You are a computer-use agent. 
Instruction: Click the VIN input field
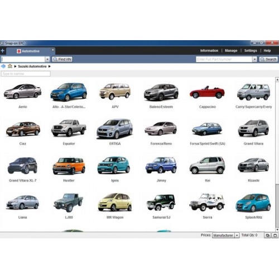coord(23,59)
